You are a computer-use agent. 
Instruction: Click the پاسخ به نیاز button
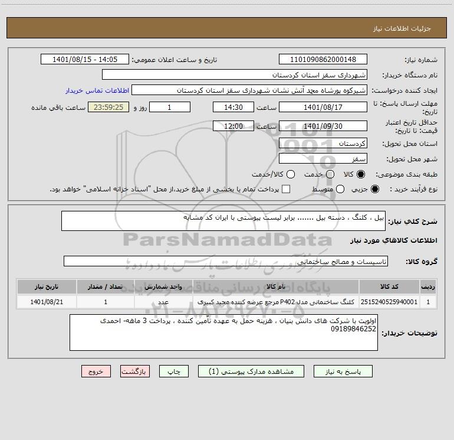click(343, 371)
